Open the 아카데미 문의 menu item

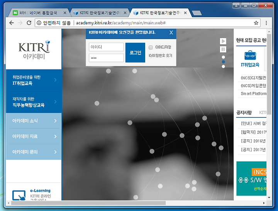(34, 152)
